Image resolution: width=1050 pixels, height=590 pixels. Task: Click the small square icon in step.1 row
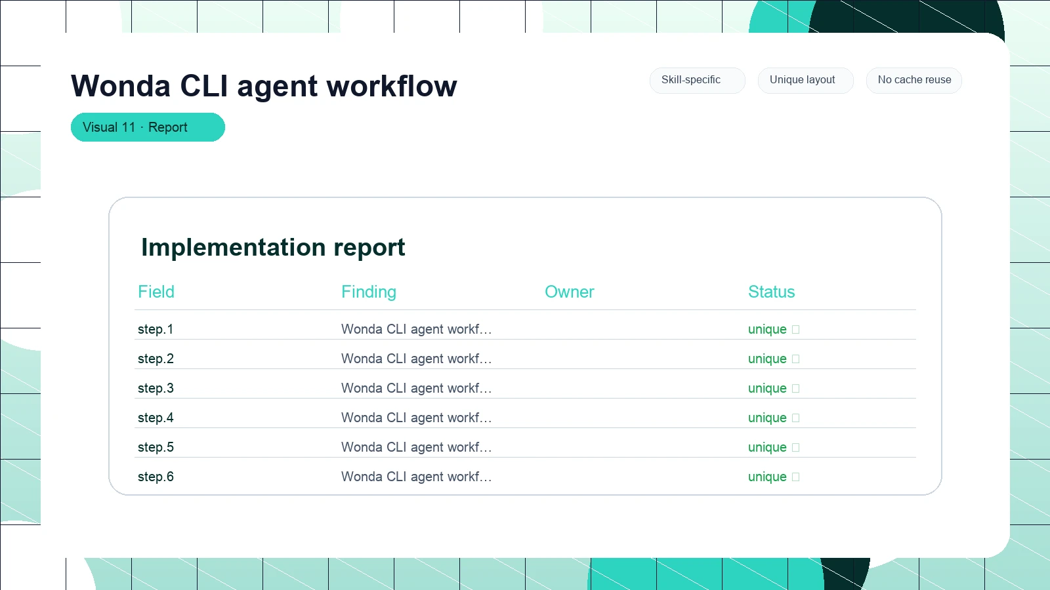coord(796,330)
